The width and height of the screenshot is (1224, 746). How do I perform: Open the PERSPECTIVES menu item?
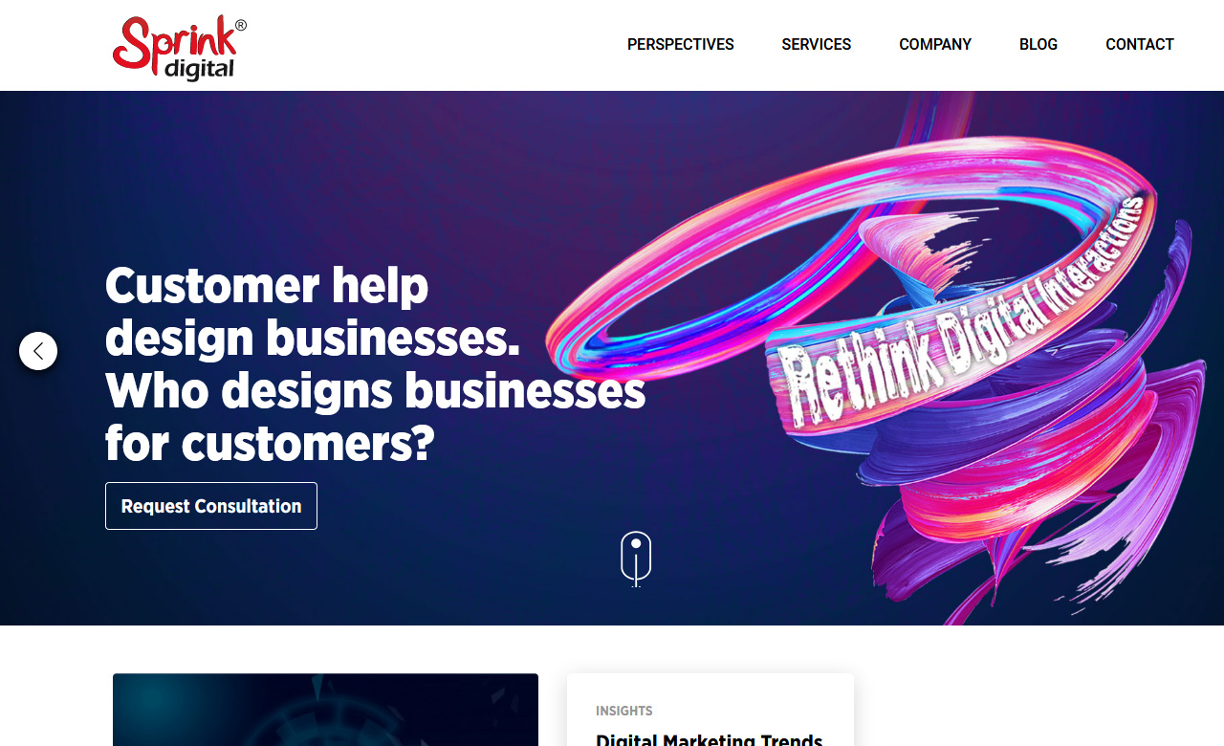681,44
